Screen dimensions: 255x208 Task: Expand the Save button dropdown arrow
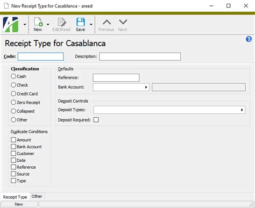tap(91, 24)
